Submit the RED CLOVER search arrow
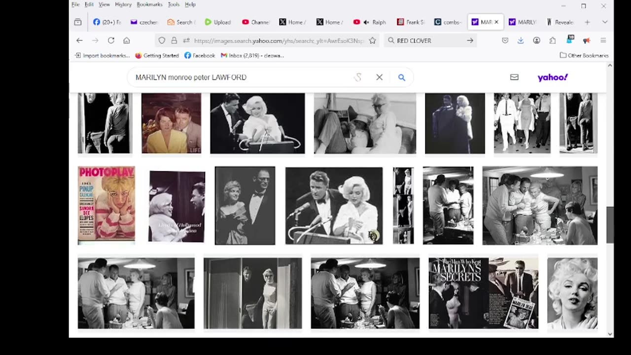 (x=470, y=40)
